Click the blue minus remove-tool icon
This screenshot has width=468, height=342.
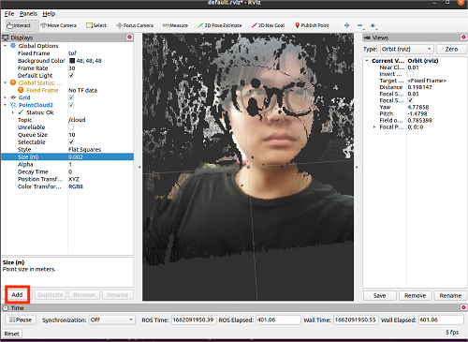pos(359,25)
